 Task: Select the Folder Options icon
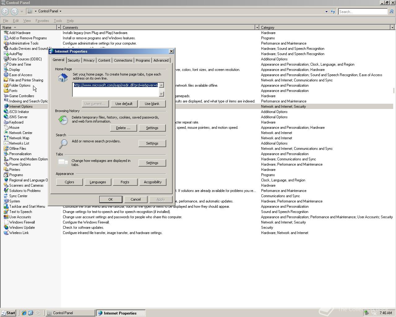point(6,85)
